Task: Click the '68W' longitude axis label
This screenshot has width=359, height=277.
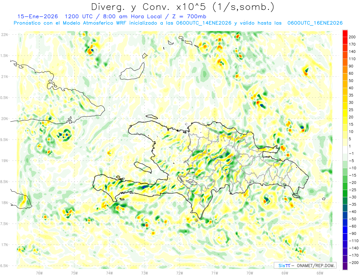Action: pyautogui.click(x=320, y=273)
